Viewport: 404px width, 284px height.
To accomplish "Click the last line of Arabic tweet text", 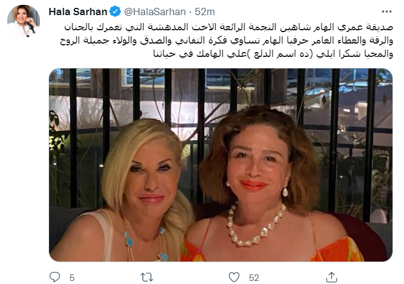I will (x=273, y=54).
